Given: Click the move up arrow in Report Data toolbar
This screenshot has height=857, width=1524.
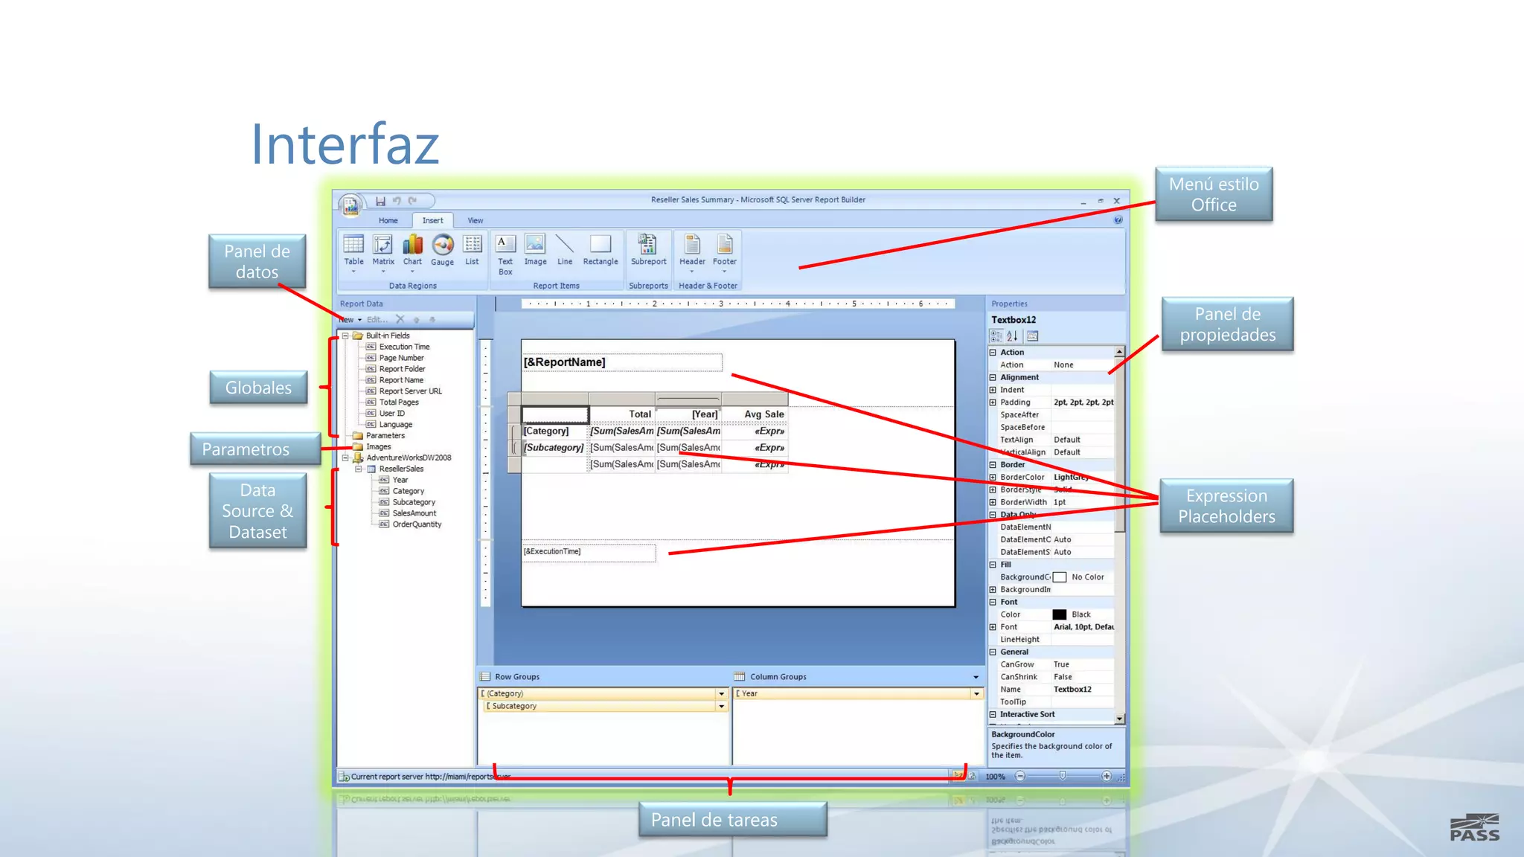Looking at the screenshot, I should pyautogui.click(x=417, y=320).
